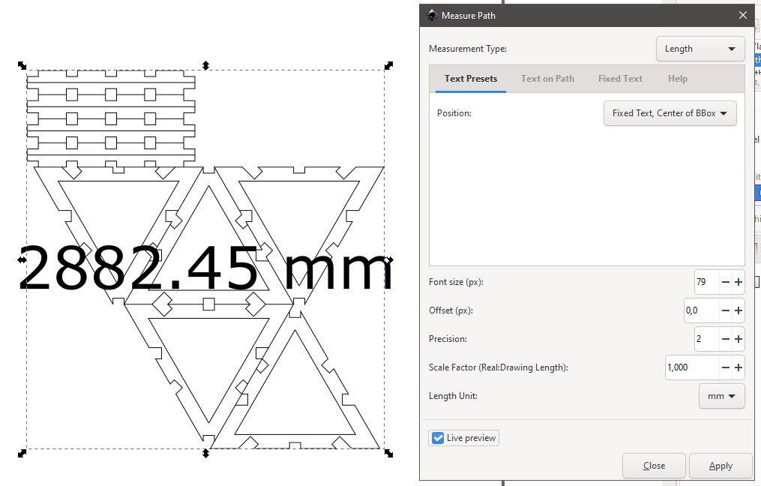The image size is (761, 486).
Task: Close the Measure Path dialog window
Action: [742, 15]
